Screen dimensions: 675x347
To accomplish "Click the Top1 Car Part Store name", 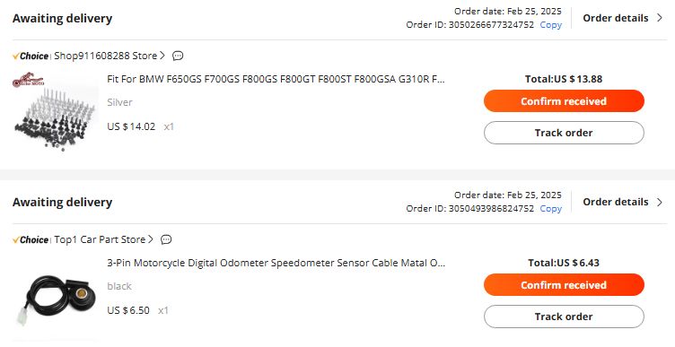I will pyautogui.click(x=100, y=239).
